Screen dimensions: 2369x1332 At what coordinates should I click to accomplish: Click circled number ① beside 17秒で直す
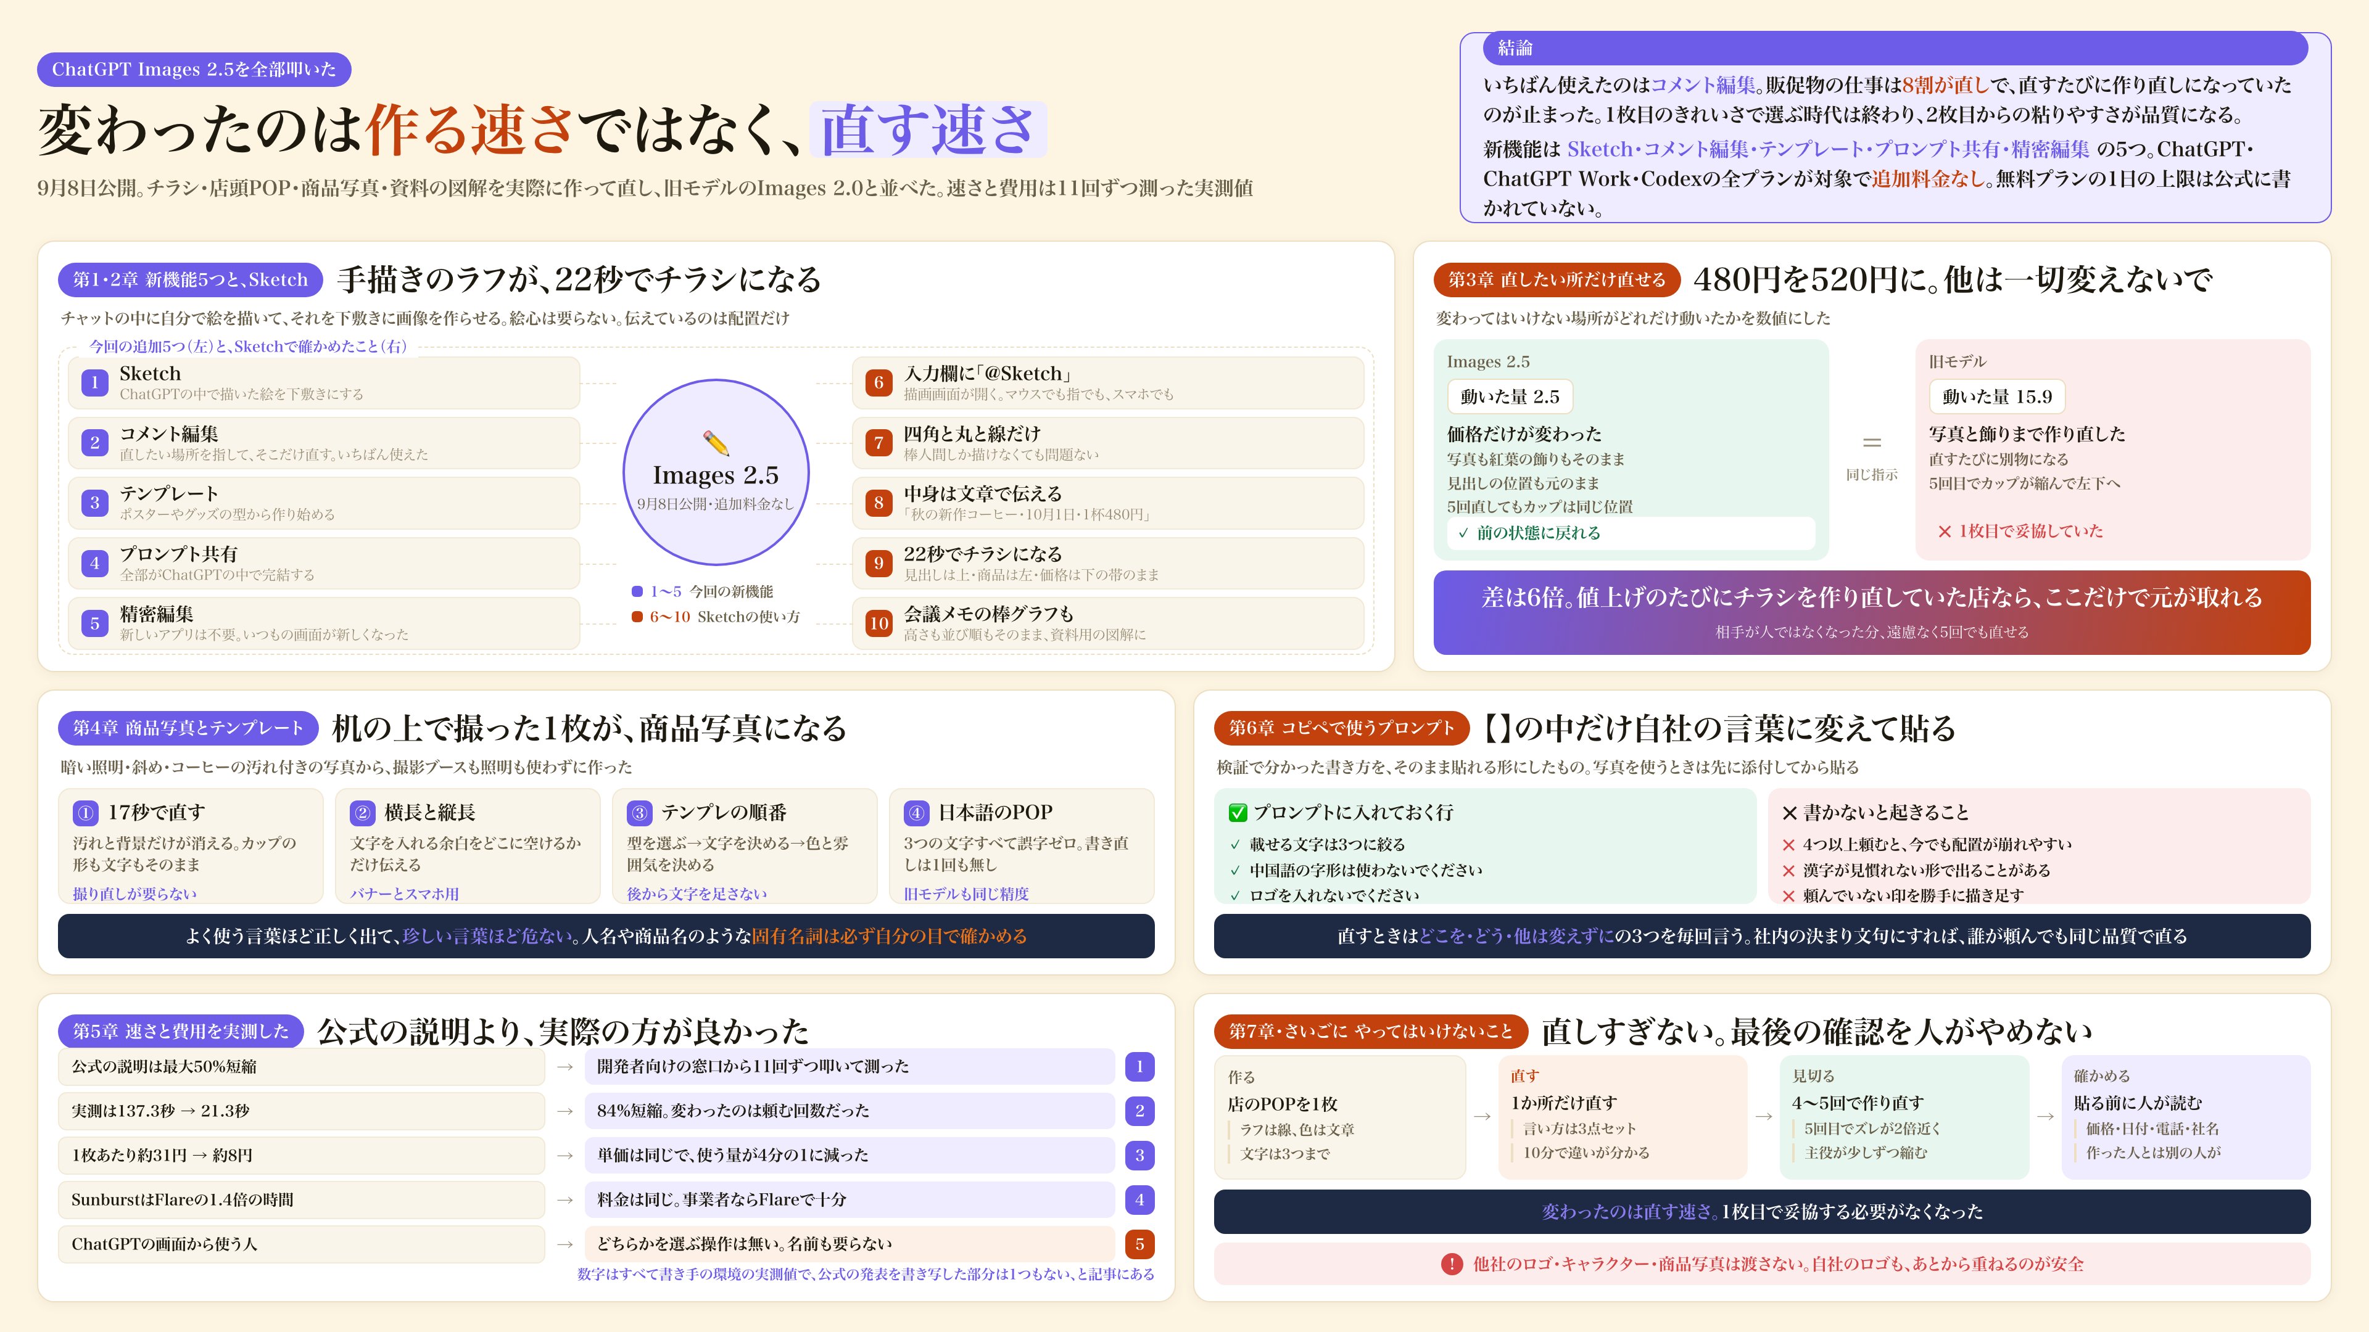pos(86,813)
